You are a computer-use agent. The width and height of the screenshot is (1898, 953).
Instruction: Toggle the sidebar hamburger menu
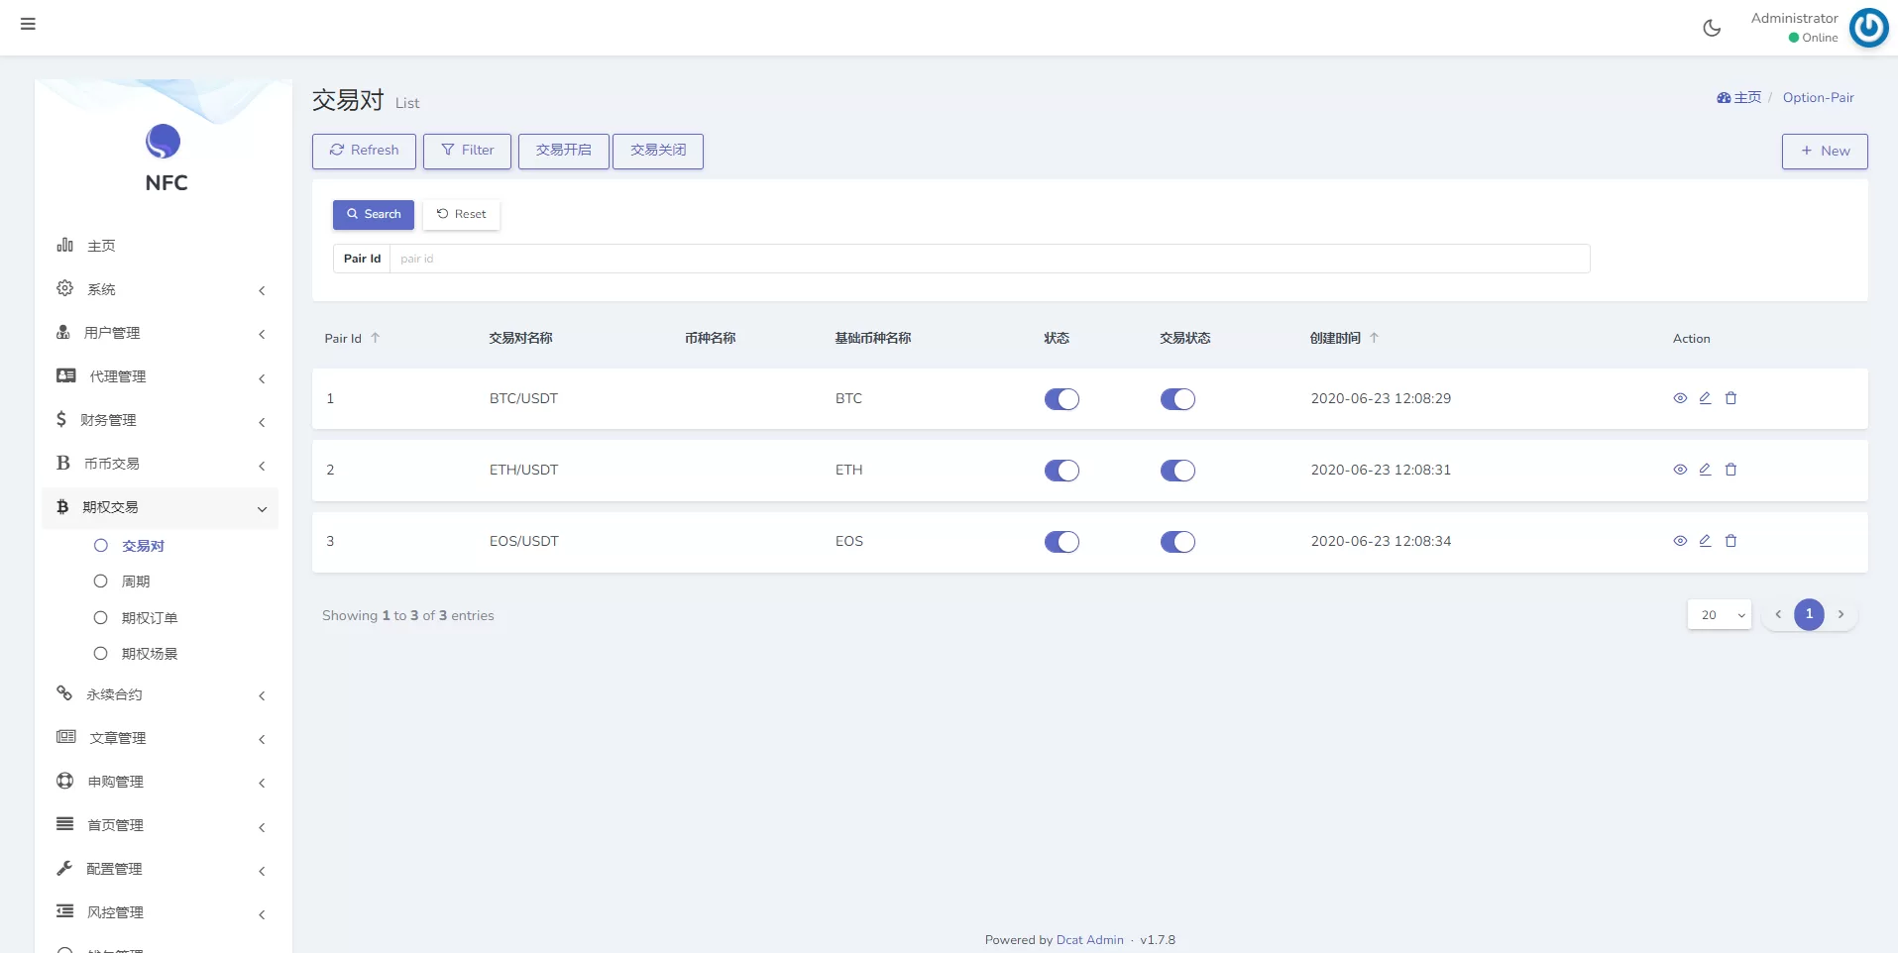coord(28,24)
